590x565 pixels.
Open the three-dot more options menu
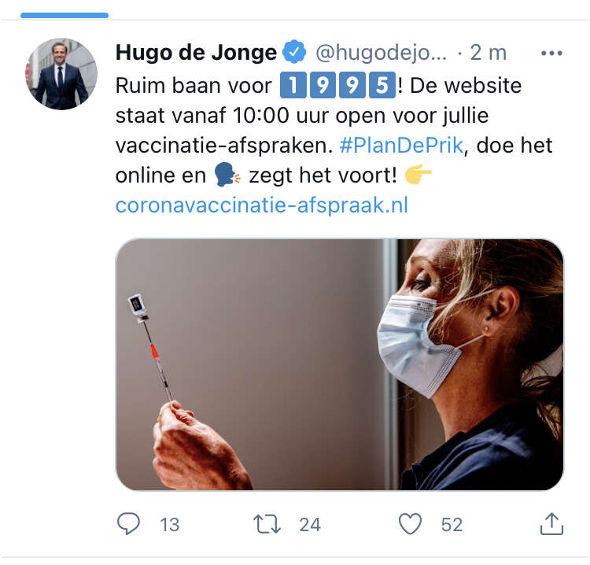click(x=551, y=53)
